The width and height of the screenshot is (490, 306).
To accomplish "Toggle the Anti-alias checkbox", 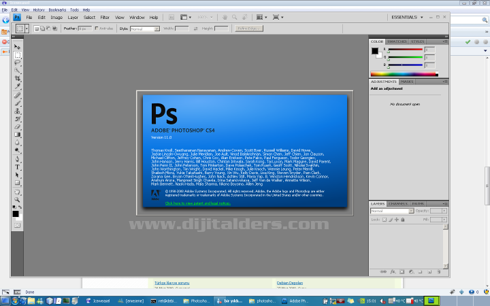I will point(96,28).
